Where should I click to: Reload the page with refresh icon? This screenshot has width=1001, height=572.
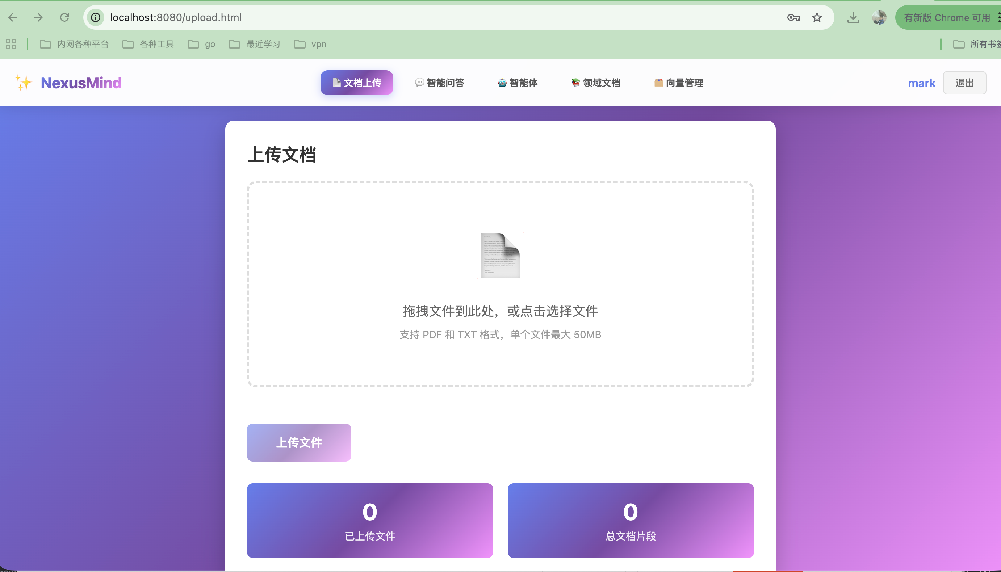(x=64, y=17)
